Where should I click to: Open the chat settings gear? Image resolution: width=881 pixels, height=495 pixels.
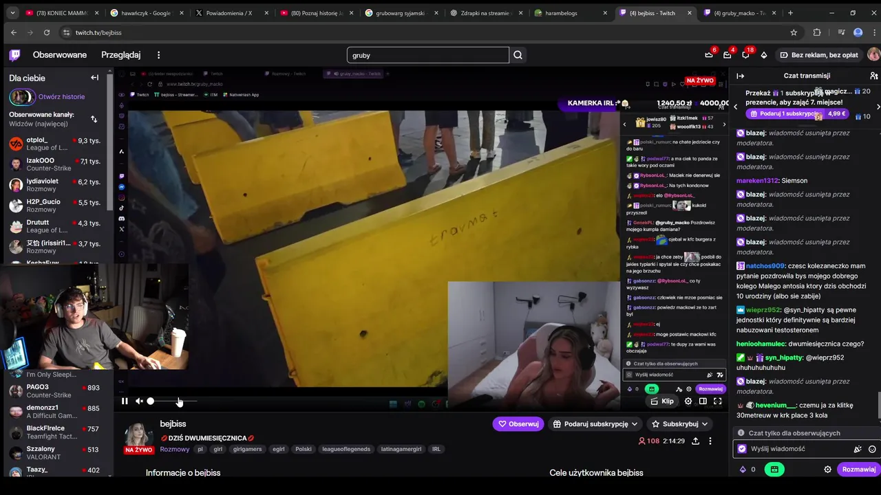pos(828,470)
